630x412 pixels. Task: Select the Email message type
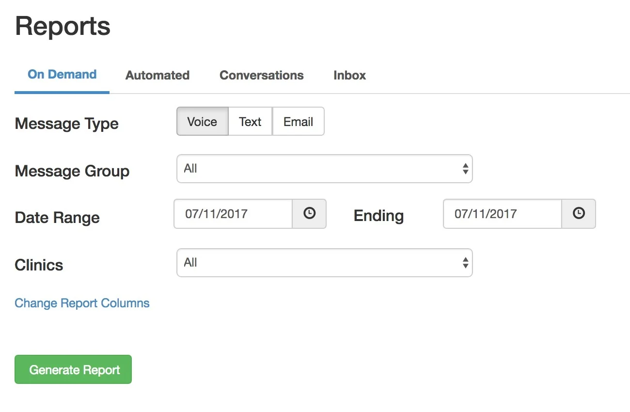[x=298, y=122]
